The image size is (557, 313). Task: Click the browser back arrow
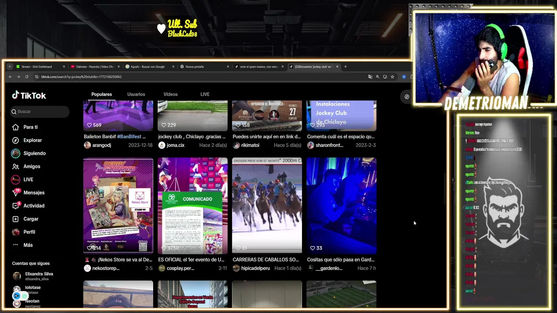click(x=10, y=77)
